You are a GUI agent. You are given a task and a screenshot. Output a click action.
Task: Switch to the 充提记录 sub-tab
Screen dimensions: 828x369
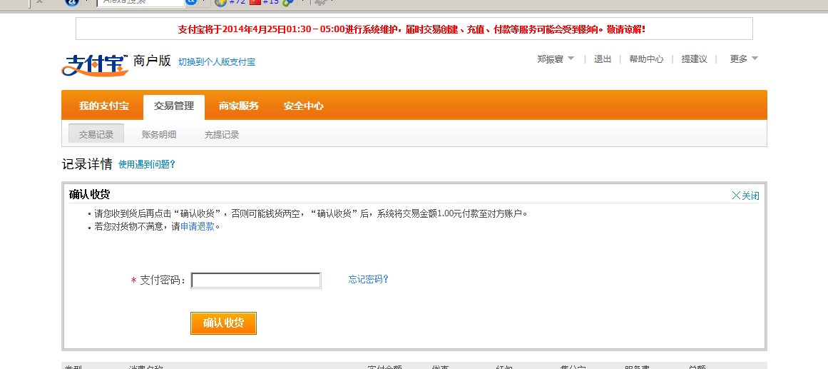(222, 134)
